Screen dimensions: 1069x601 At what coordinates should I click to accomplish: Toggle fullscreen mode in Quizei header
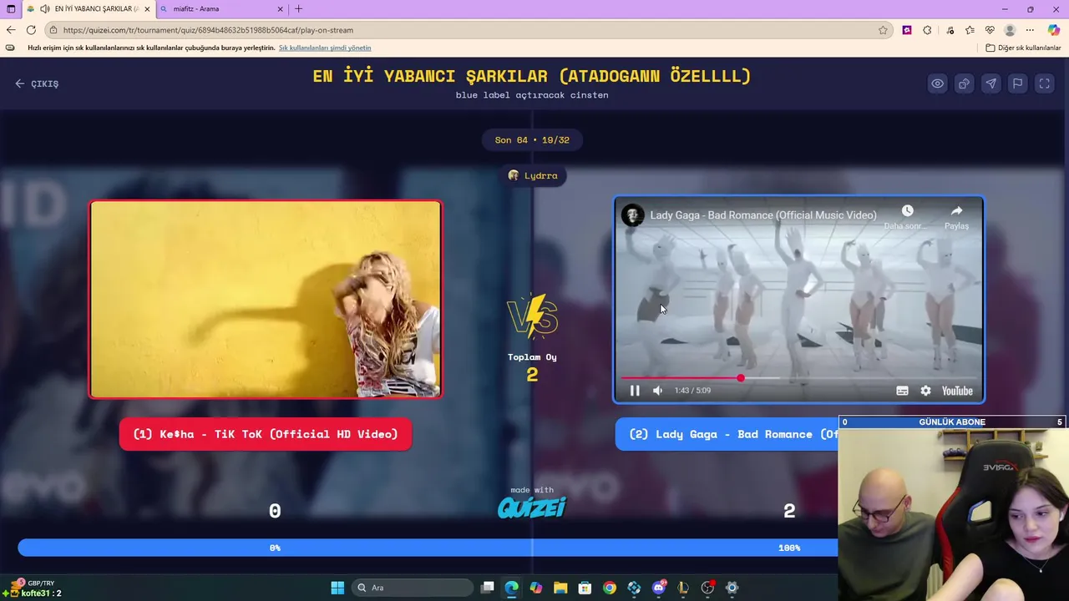[x=1045, y=83]
